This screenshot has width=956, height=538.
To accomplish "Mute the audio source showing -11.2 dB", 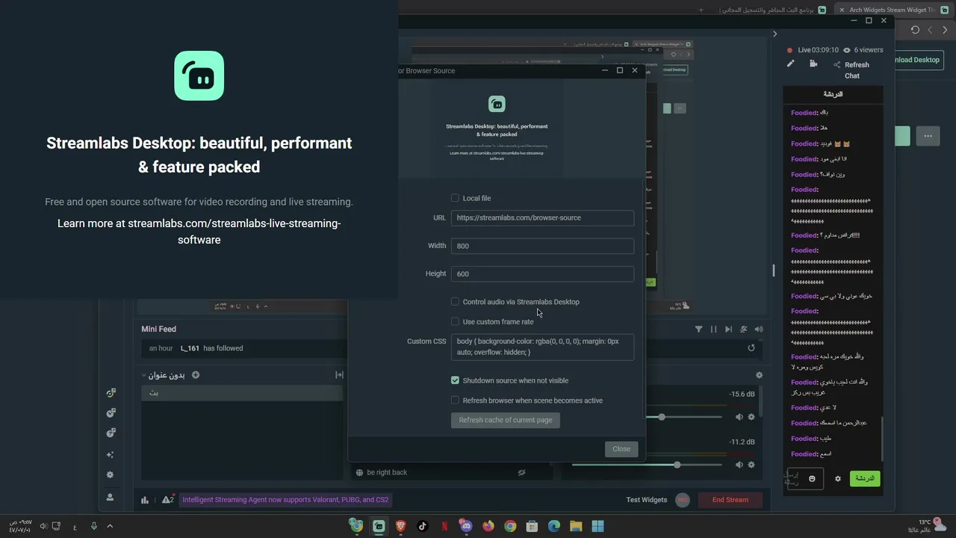I will point(739,465).
